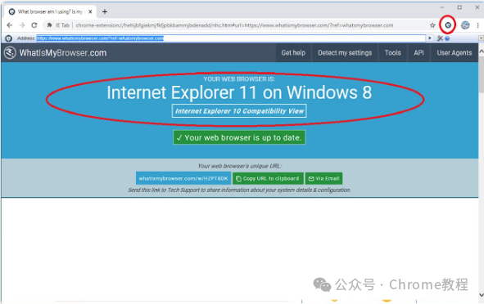Image resolution: width=484 pixels, height=304 pixels.
Task: Click Internet Explorer 10 Compatibility View link
Action: pos(239,111)
